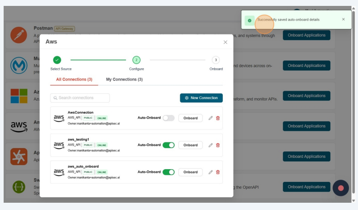Click the edit pencil icon for AwsConnection
The height and width of the screenshot is (210, 358).
click(211, 118)
